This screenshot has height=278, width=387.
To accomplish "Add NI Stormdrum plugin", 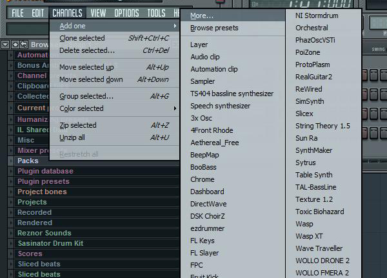I will point(324,15).
